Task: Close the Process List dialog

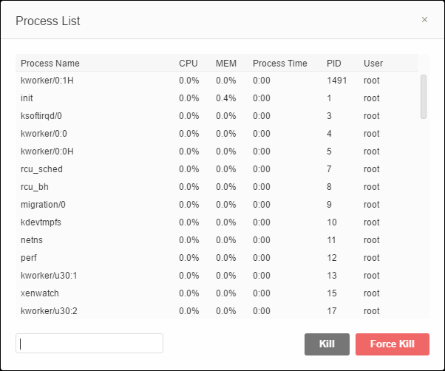Action: (x=424, y=20)
